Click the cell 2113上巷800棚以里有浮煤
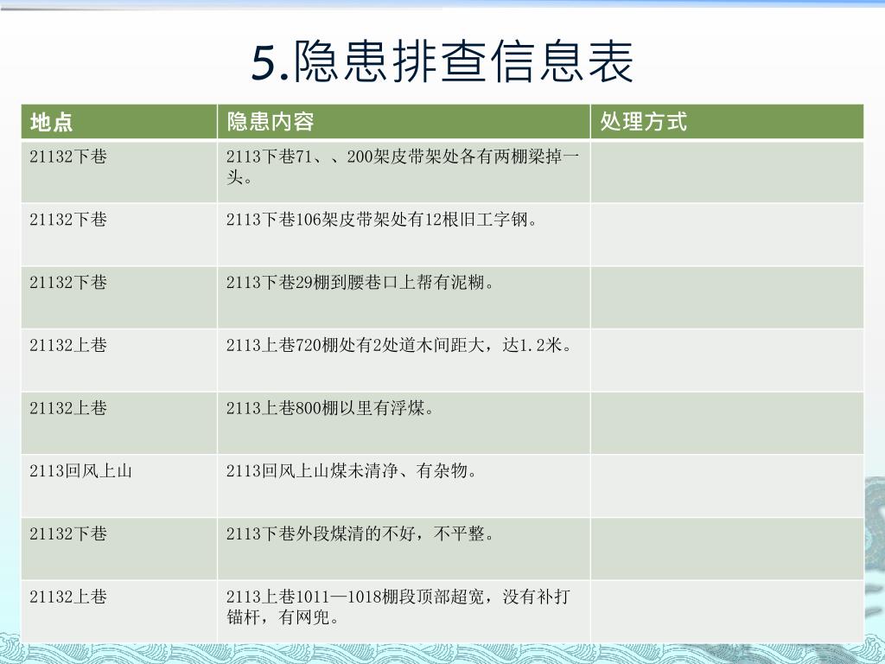The height and width of the screenshot is (664, 885). tap(404, 423)
